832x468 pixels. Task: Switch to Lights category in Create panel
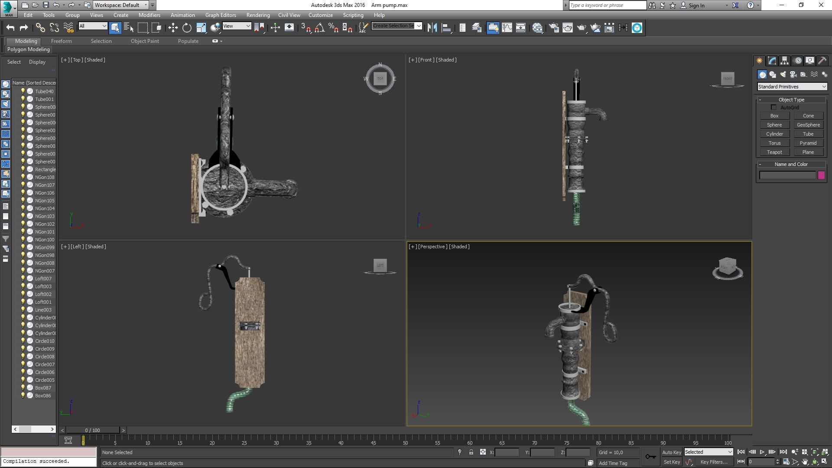click(783, 75)
